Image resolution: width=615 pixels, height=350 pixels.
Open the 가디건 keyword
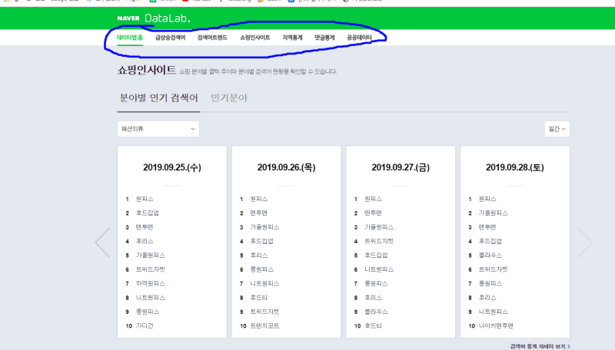pos(145,325)
